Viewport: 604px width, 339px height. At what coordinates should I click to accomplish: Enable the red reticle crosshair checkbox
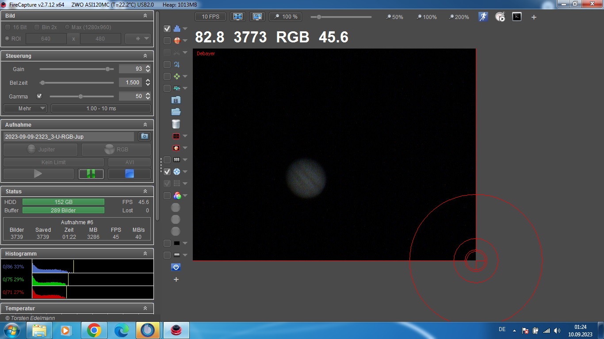167,41
